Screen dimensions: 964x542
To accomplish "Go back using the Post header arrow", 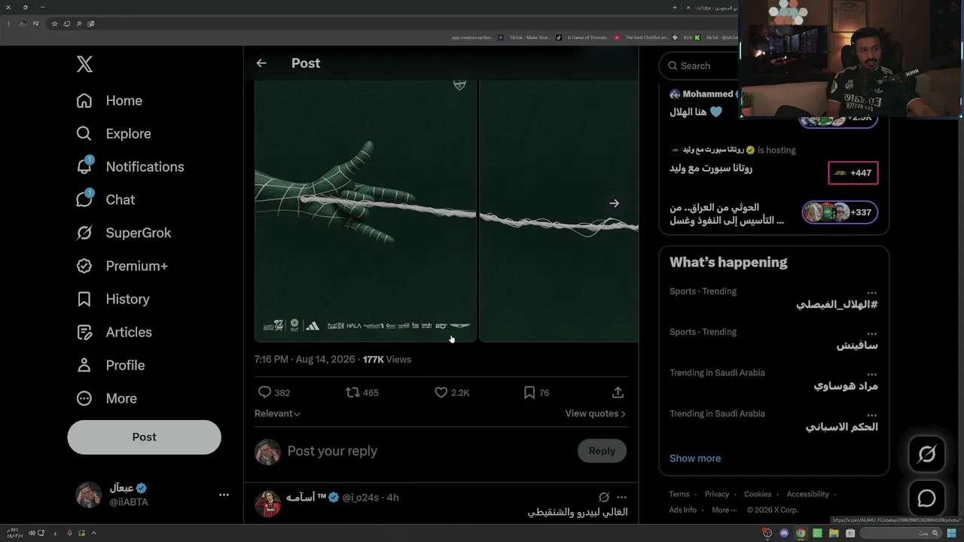I will coord(261,63).
